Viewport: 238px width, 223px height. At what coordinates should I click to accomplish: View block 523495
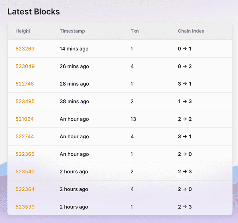(x=25, y=101)
